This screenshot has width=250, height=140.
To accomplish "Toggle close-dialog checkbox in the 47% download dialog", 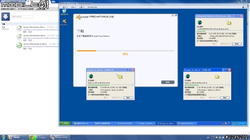I will pos(89,95).
